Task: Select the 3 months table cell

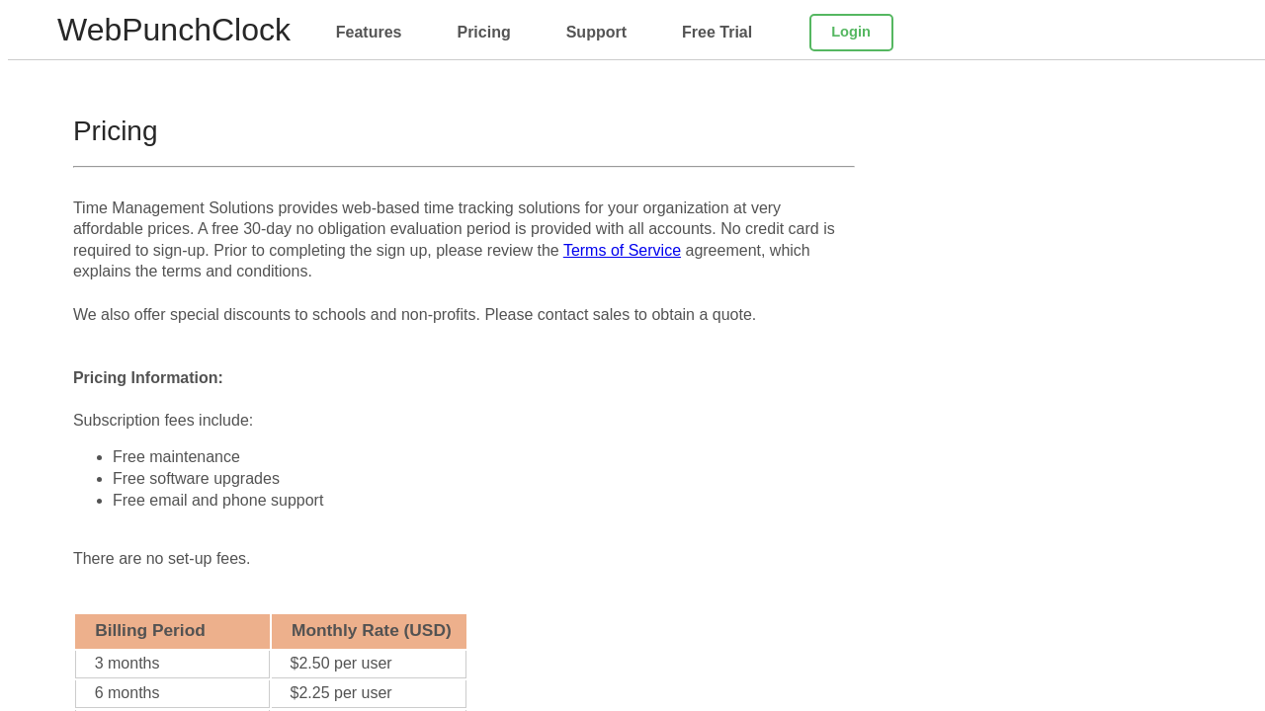Action: point(127,664)
